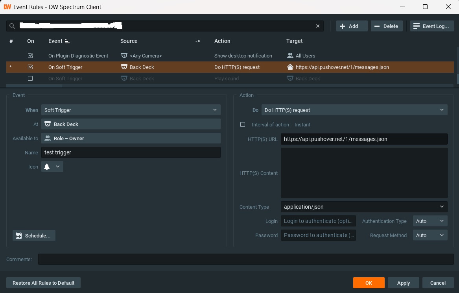Click the Add rule button
This screenshot has height=293, width=459.
click(352, 26)
